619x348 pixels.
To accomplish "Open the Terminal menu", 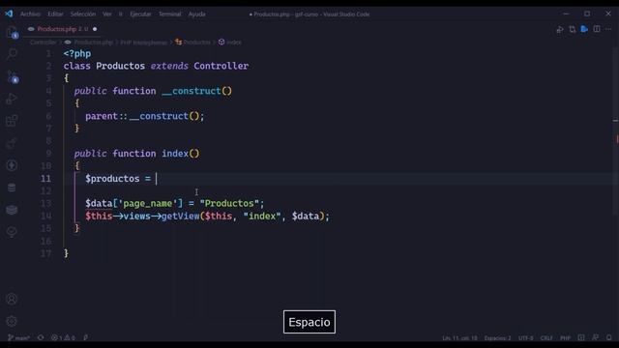I will pyautogui.click(x=170, y=14).
